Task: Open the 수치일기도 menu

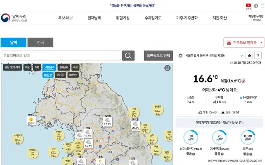Action: click(x=153, y=18)
